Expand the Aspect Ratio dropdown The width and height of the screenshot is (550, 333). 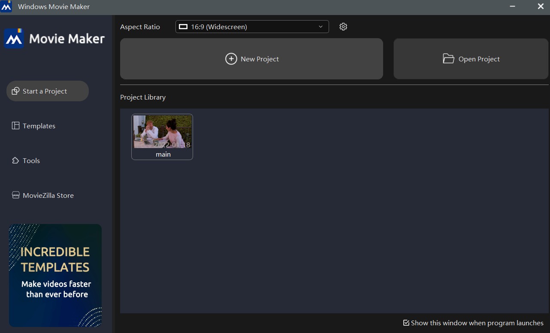pyautogui.click(x=252, y=27)
